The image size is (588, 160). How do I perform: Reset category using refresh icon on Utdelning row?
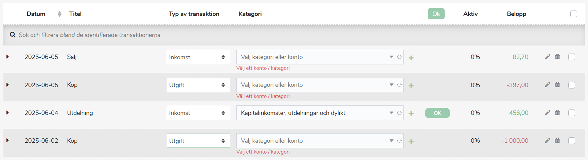[399, 113]
